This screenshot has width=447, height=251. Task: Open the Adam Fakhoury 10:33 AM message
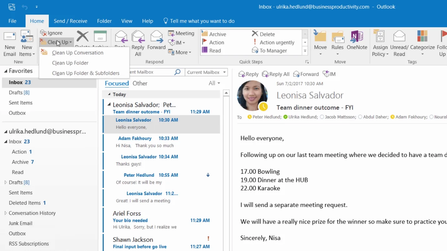point(162,142)
